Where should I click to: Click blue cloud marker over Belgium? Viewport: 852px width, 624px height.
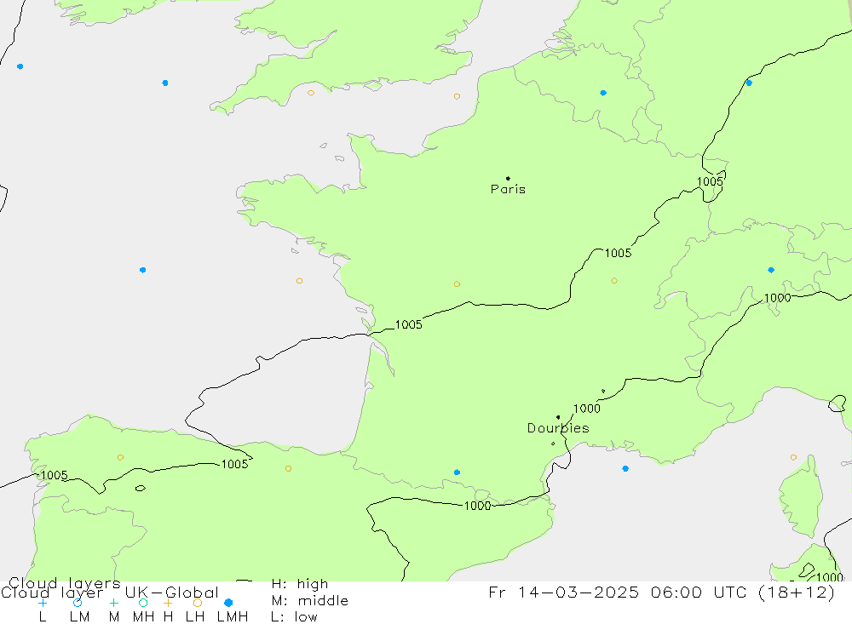point(603,93)
